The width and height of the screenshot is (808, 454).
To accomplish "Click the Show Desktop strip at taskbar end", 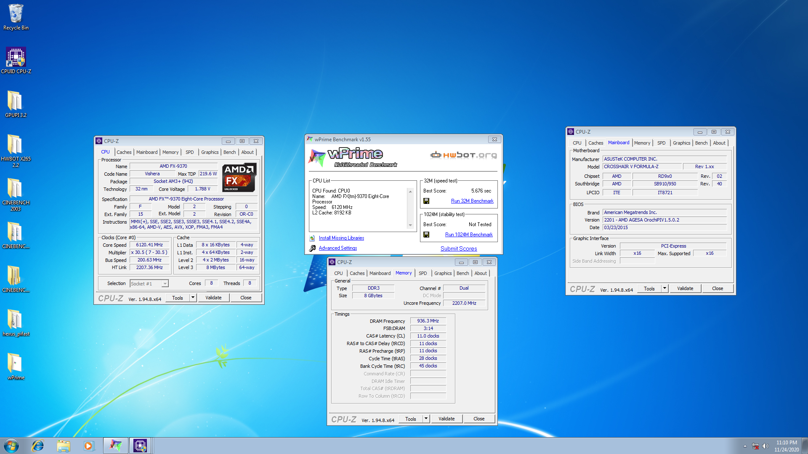I will (805, 446).
